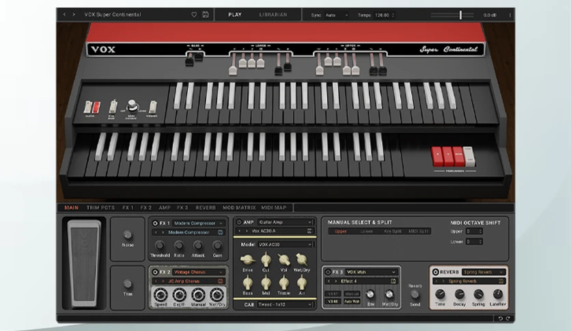Favorite the preset with the heart icon
This screenshot has width=571, height=331.
[194, 14]
